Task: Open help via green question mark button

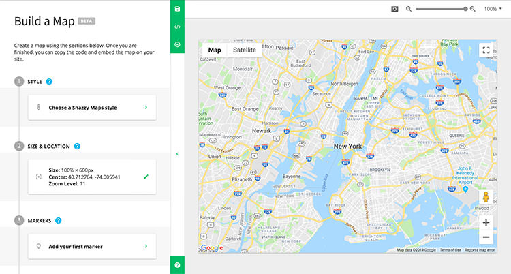Action: click(x=177, y=265)
